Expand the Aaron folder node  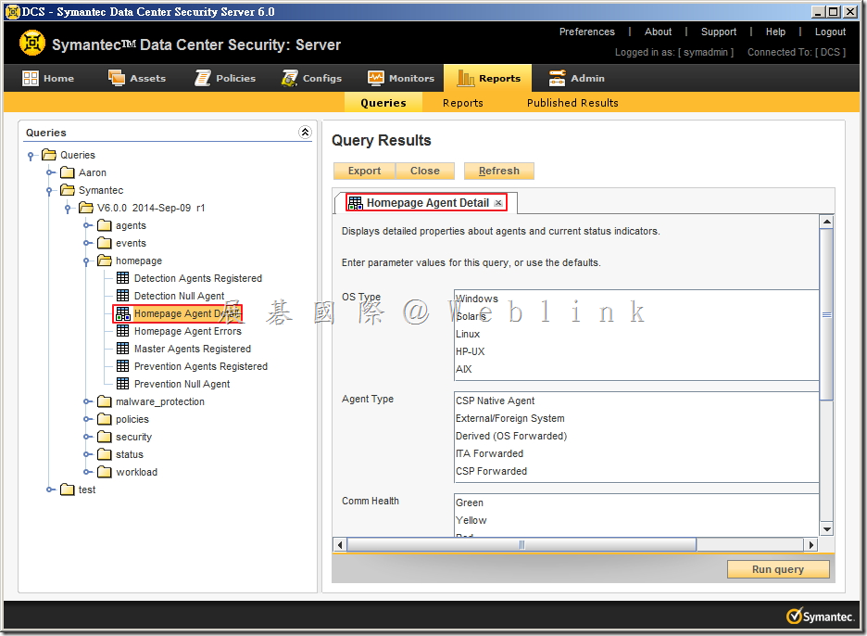[50, 172]
